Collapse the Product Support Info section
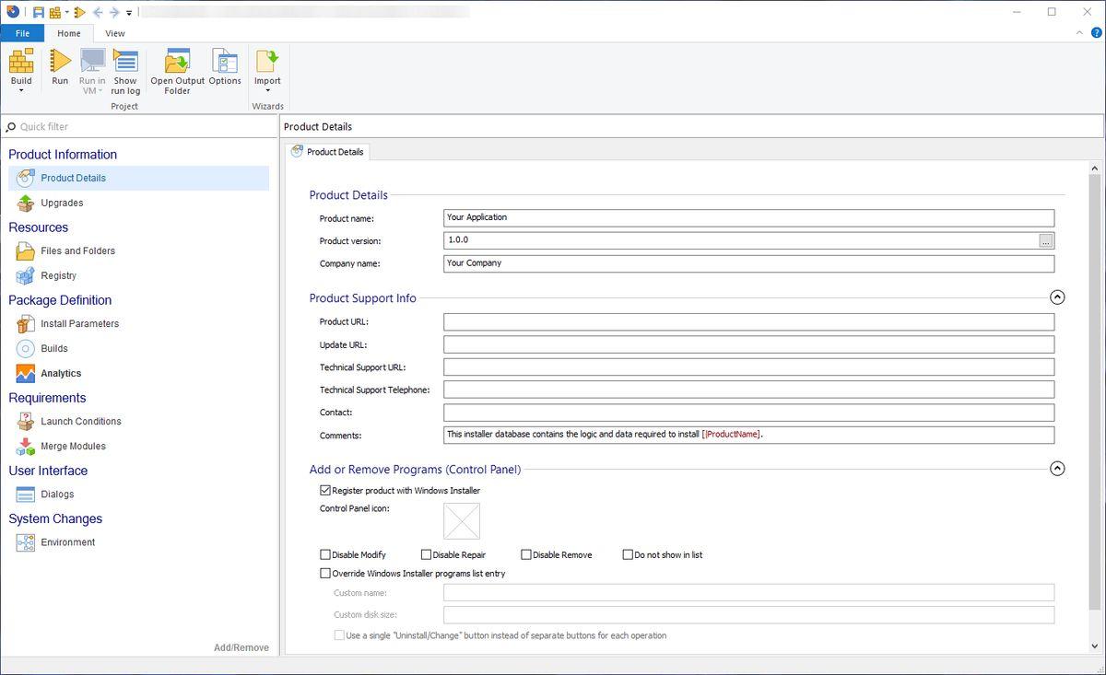1106x675 pixels. (1057, 297)
